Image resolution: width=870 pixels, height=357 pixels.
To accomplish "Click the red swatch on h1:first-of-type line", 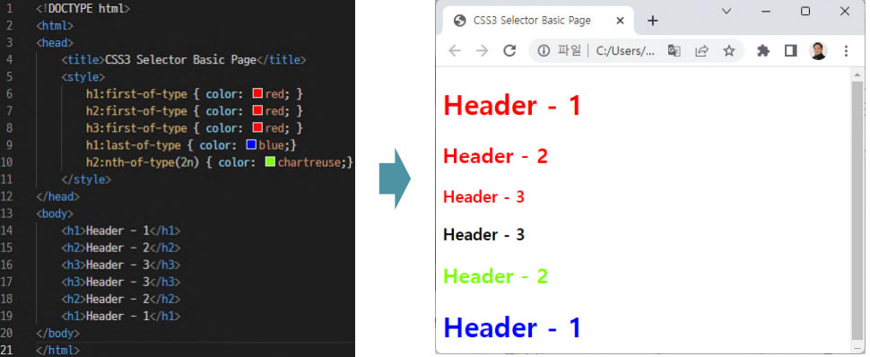I will [x=257, y=93].
